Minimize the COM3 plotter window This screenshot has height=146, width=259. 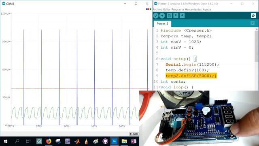[x=125, y=4]
